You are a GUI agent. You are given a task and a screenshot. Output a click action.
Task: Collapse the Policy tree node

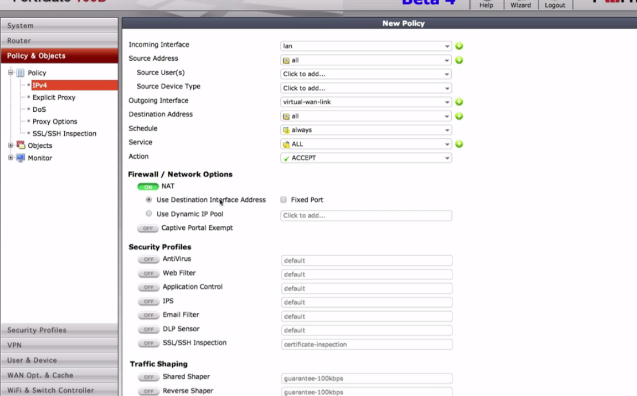pyautogui.click(x=10, y=73)
